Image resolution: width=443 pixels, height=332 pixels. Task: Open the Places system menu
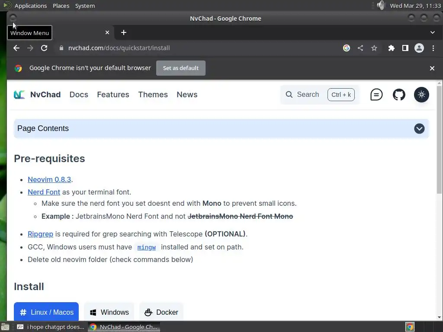pyautogui.click(x=61, y=6)
